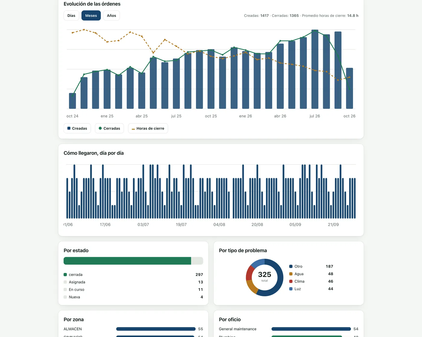
Task: Click the green dot Cerradas legend icon
Action: (100, 128)
